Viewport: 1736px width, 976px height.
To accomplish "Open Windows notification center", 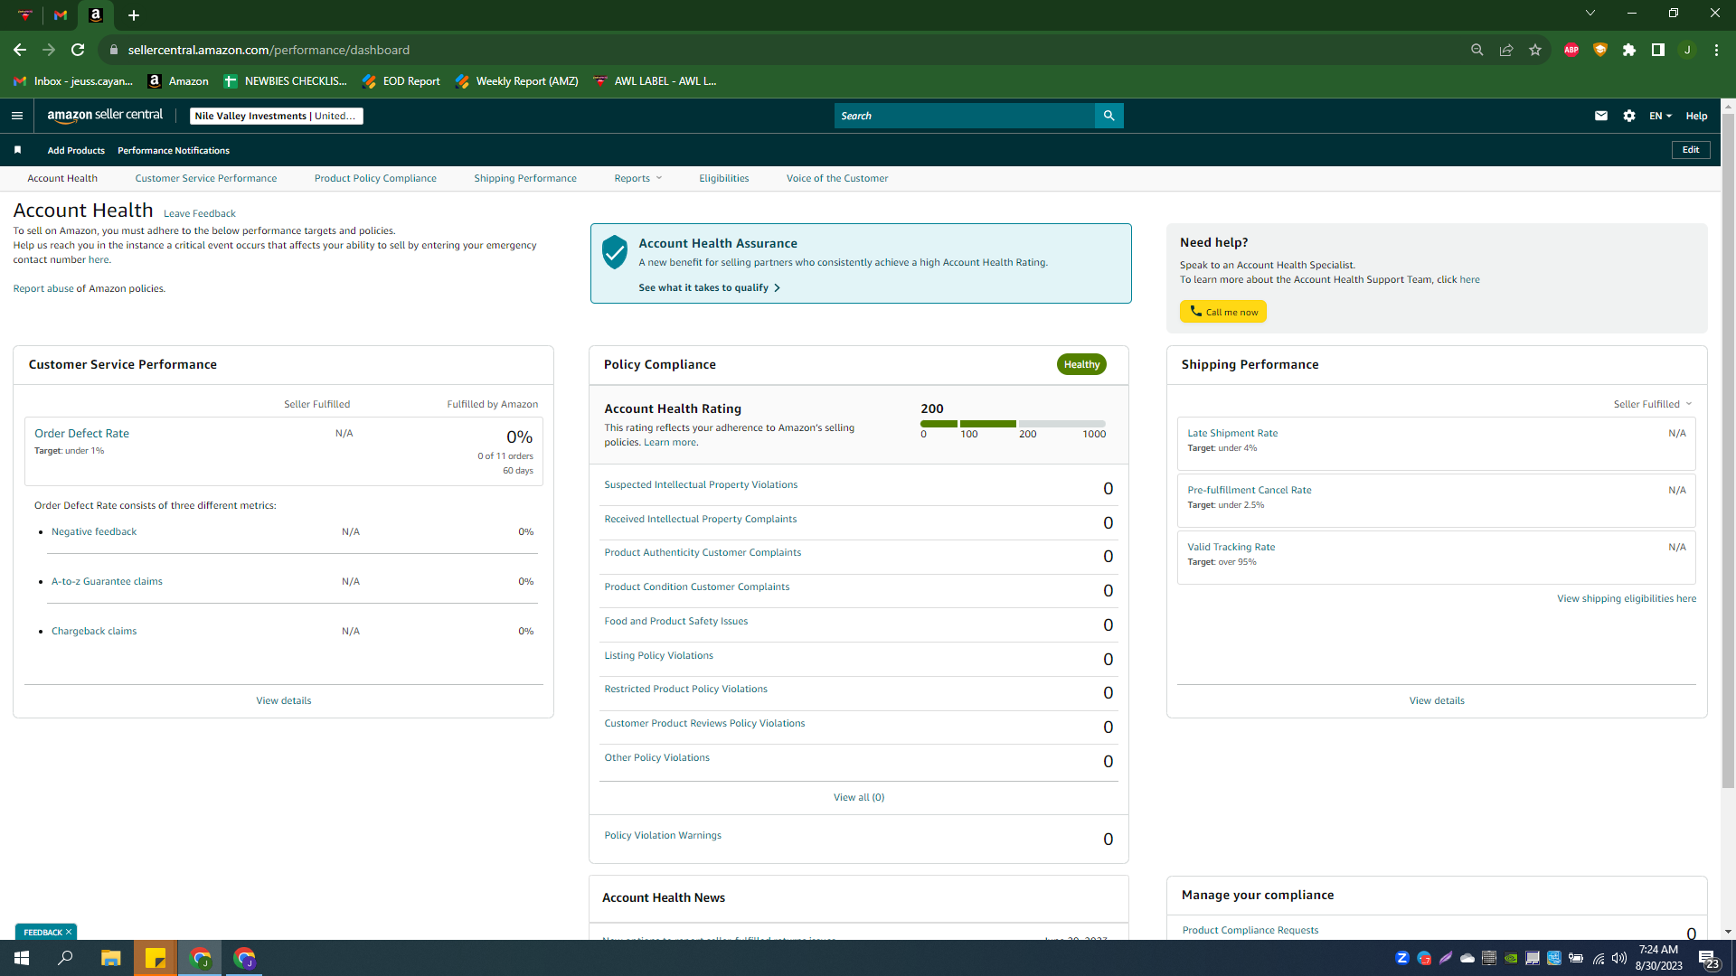I will pyautogui.click(x=1709, y=959).
